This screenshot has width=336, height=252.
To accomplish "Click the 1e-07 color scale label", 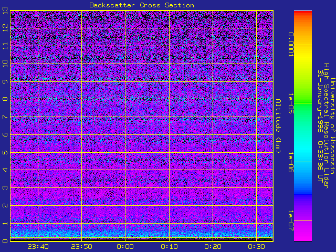I will tap(290, 220).
